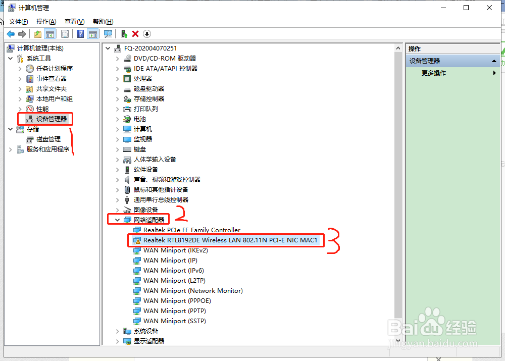Click the 处理器 processor icon
The width and height of the screenshot is (505, 361).
click(127, 79)
